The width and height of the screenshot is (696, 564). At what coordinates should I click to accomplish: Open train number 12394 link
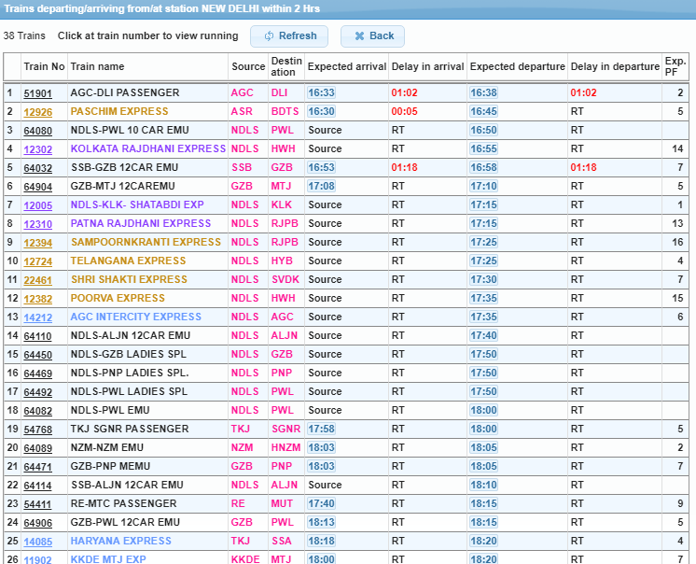pos(37,243)
